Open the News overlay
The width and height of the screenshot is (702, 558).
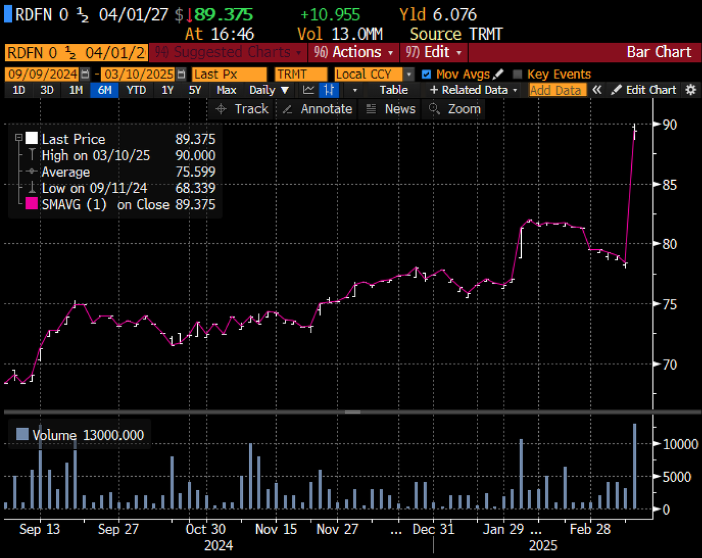(391, 109)
